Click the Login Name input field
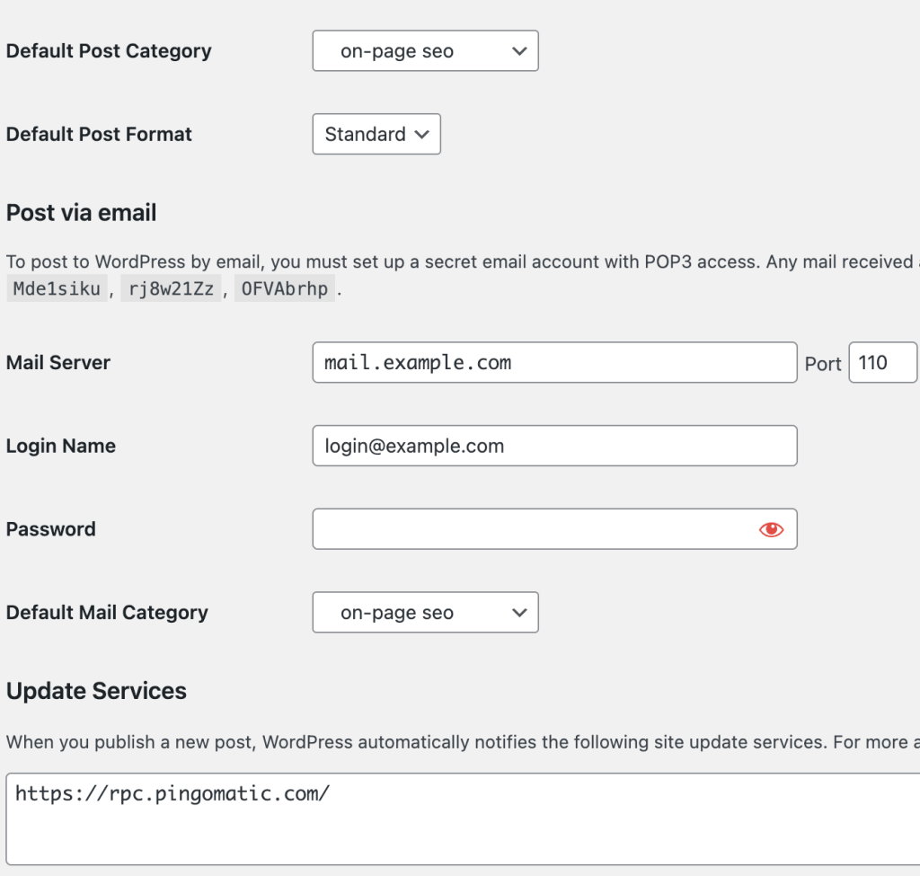 pyautogui.click(x=554, y=447)
